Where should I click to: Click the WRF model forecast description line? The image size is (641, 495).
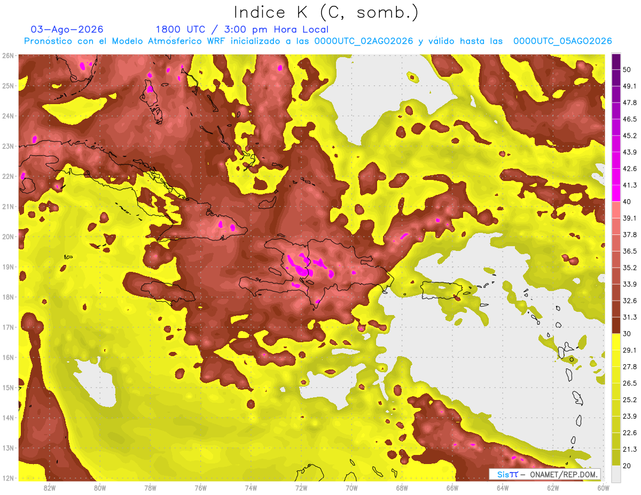click(318, 41)
